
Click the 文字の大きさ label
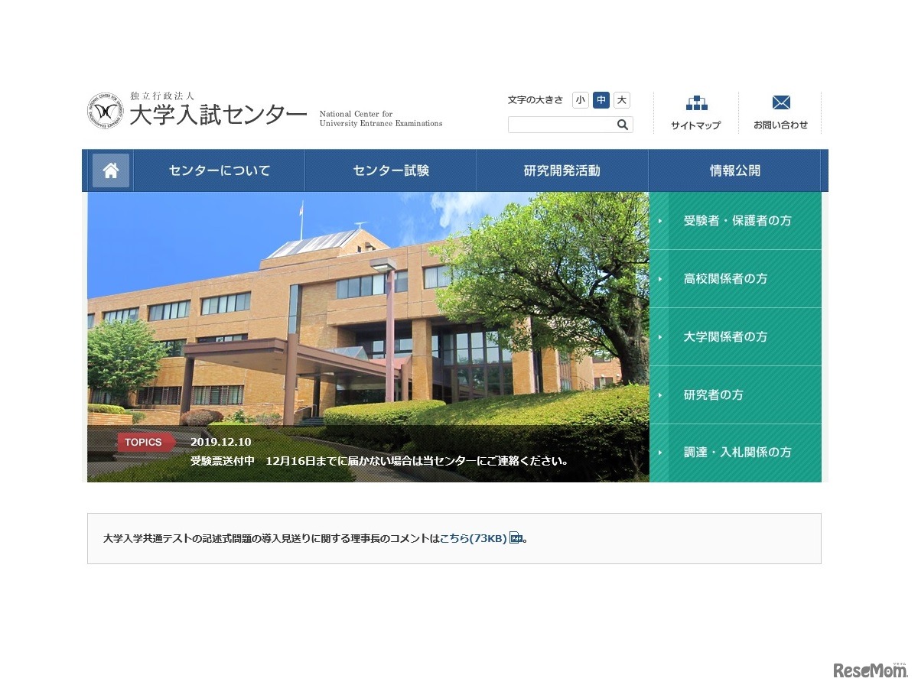[x=535, y=100]
